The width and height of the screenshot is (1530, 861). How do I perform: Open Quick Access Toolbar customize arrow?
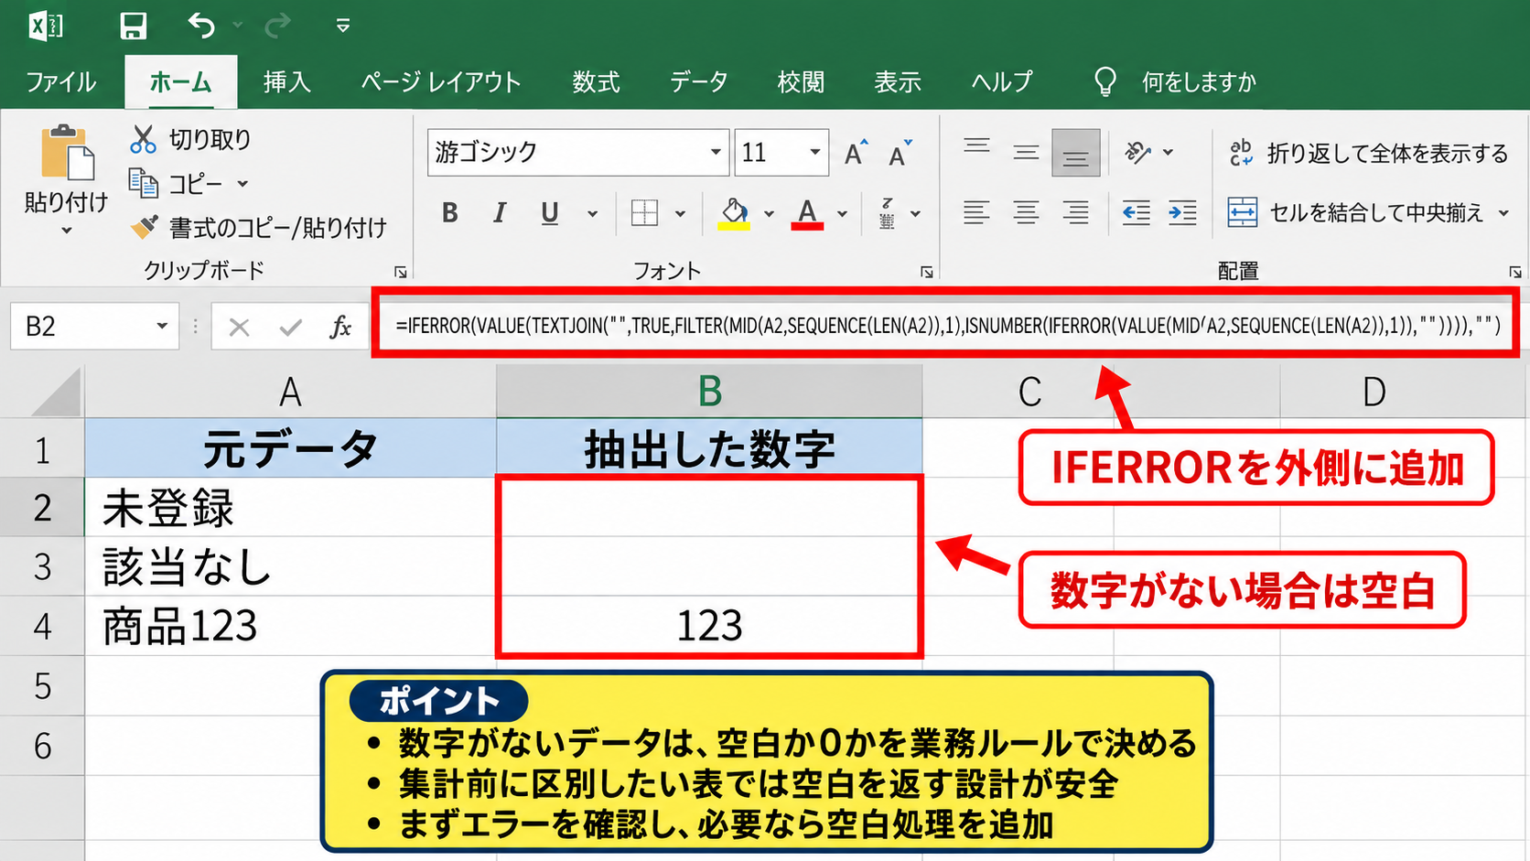(x=343, y=26)
